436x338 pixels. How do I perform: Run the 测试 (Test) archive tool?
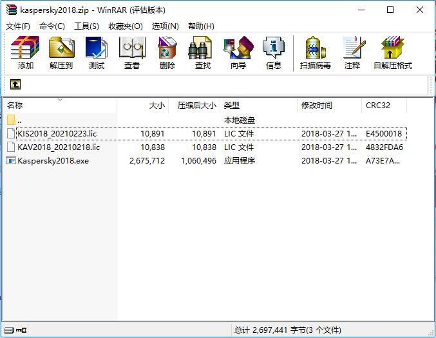click(x=97, y=53)
